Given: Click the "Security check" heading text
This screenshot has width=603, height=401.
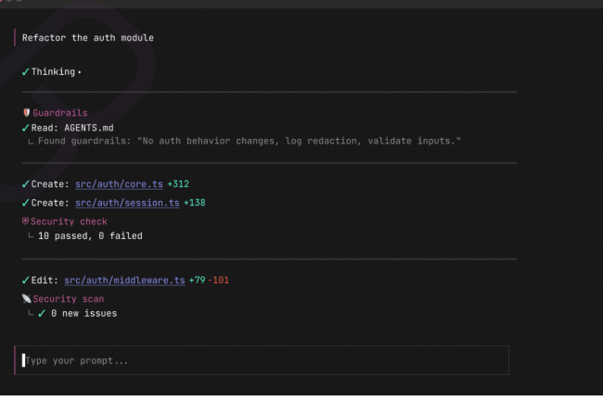Looking at the screenshot, I should (69, 221).
